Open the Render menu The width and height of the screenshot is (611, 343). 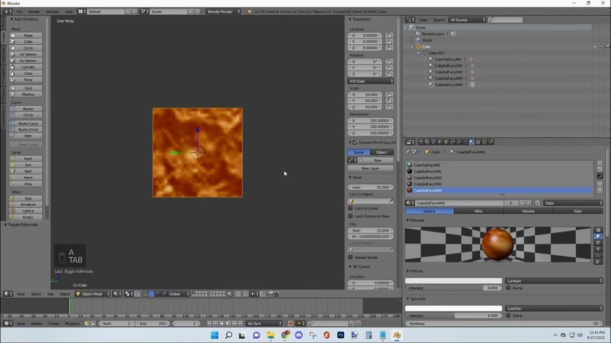click(34, 11)
